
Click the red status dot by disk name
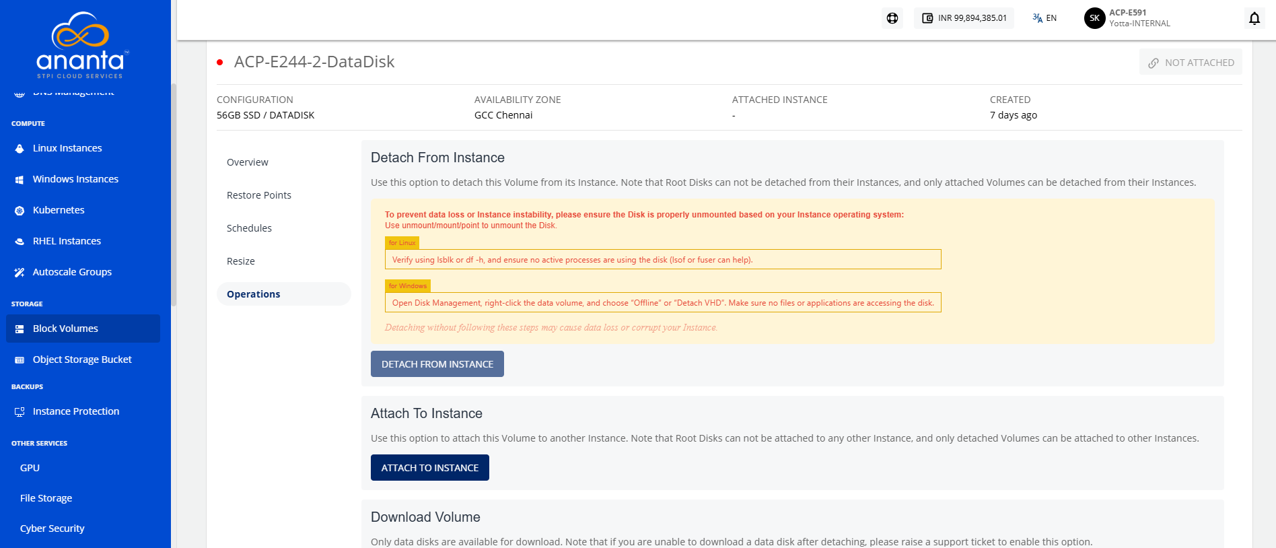(220, 62)
